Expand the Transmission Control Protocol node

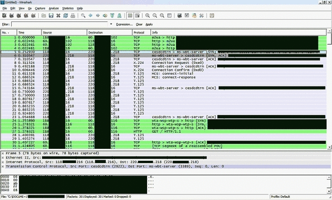click(3, 166)
